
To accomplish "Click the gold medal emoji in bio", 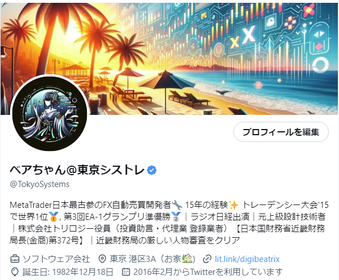I will pyautogui.click(x=53, y=217).
